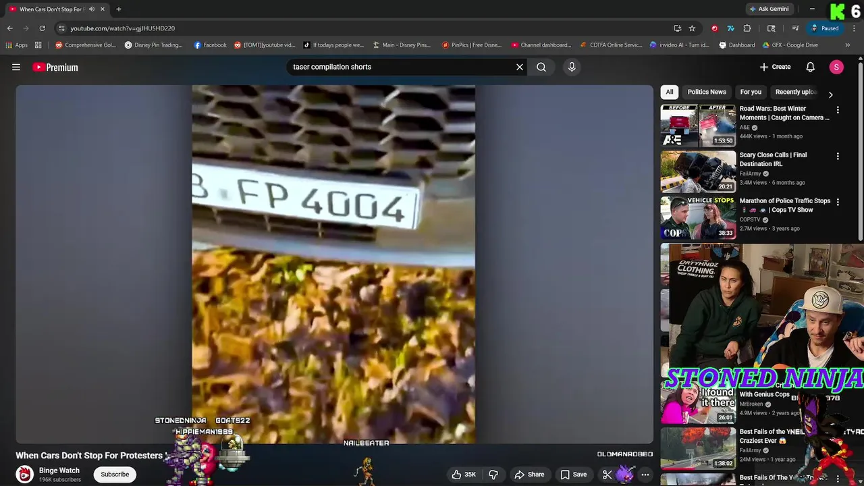Select Politics News filter chip
This screenshot has height=486, width=864.
pos(707,92)
